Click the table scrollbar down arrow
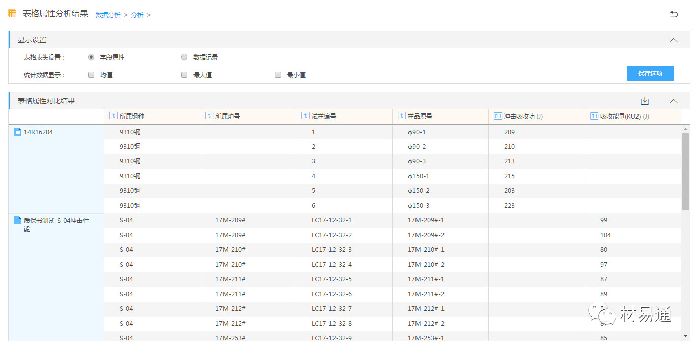Image resolution: width=694 pixels, height=345 pixels. pos(685,336)
